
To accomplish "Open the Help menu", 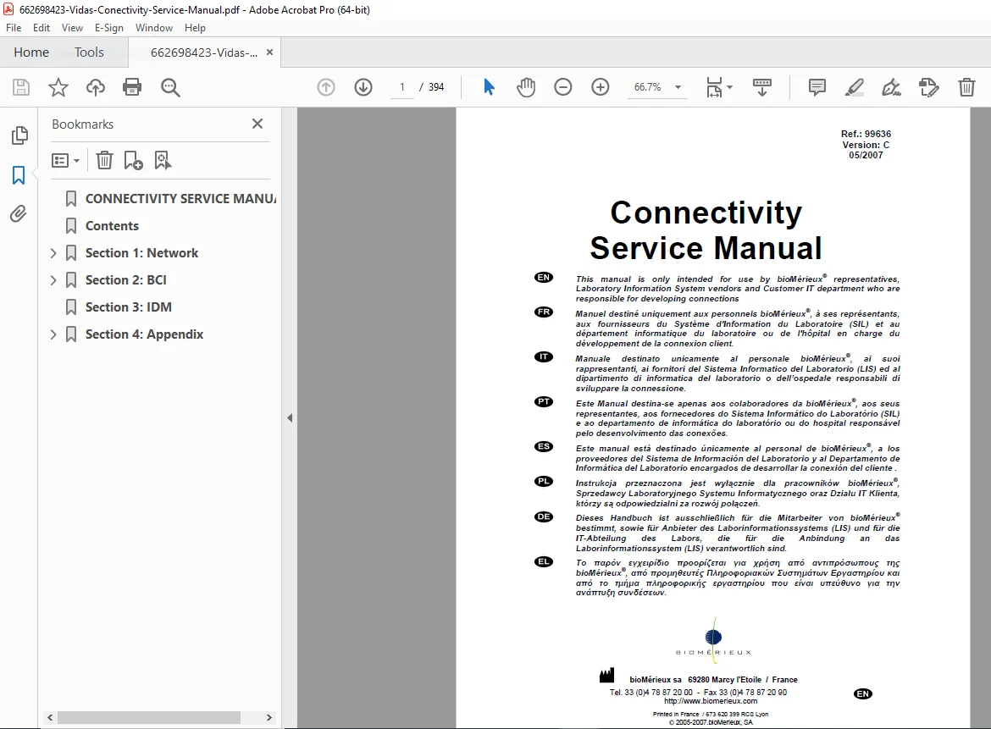I will pyautogui.click(x=195, y=28).
